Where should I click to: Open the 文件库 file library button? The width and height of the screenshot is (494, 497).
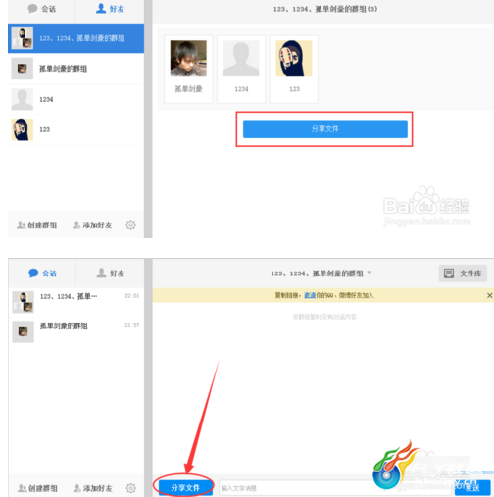(x=463, y=273)
